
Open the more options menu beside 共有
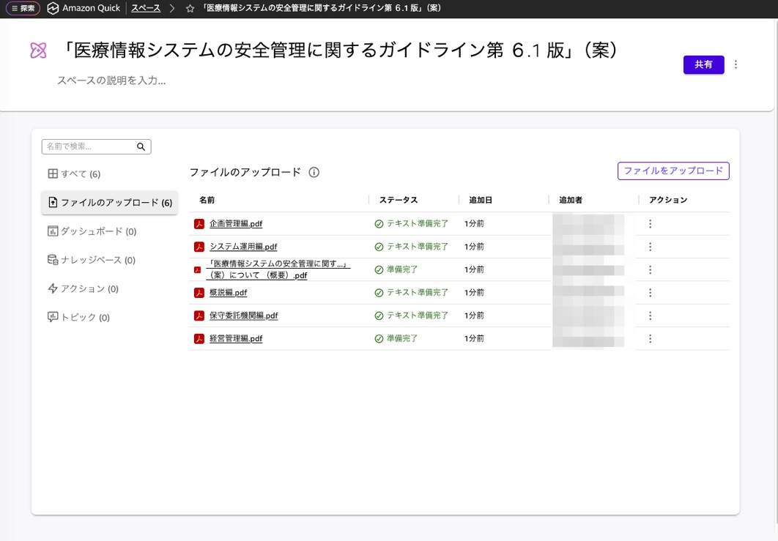point(736,64)
